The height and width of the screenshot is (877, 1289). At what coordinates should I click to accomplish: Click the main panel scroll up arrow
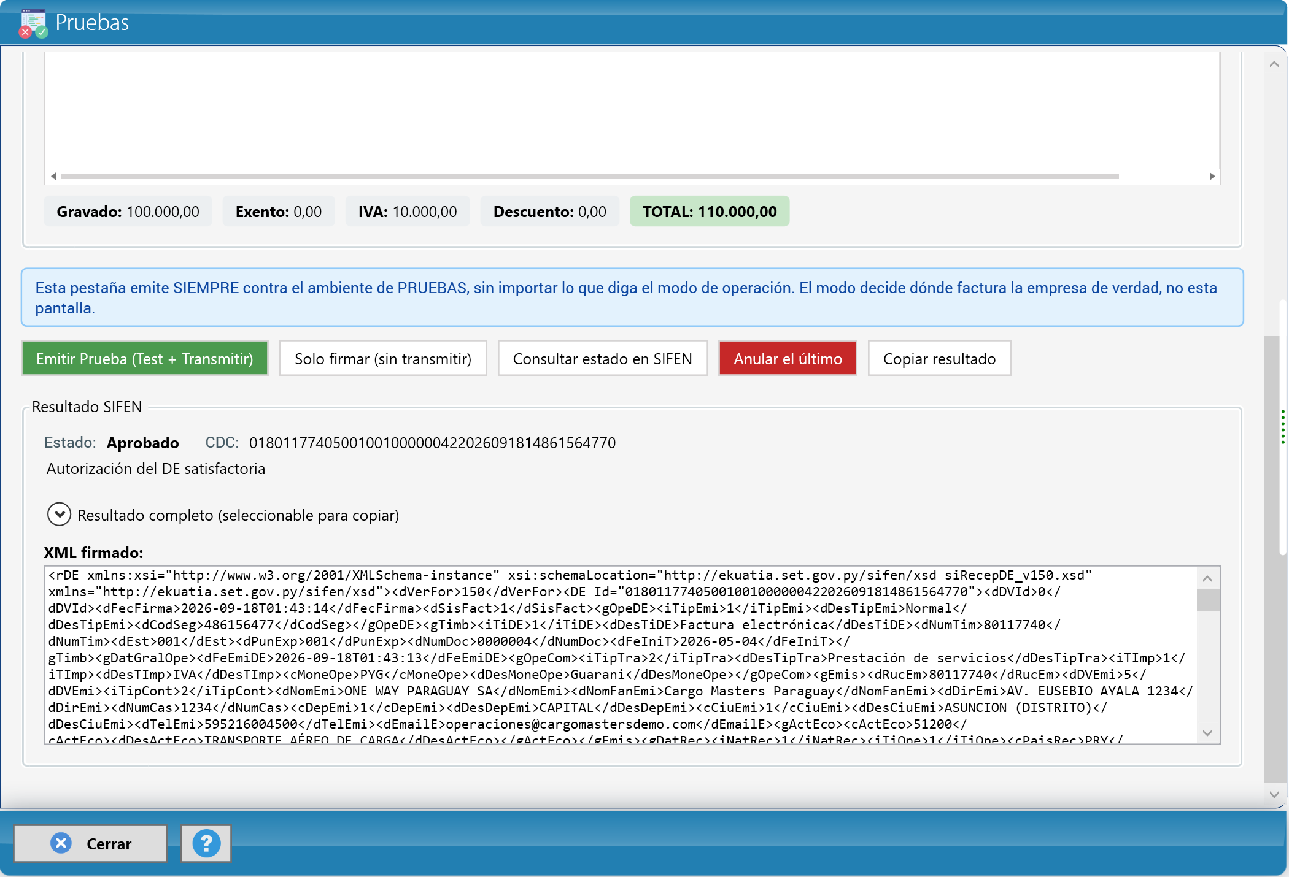[x=1274, y=64]
